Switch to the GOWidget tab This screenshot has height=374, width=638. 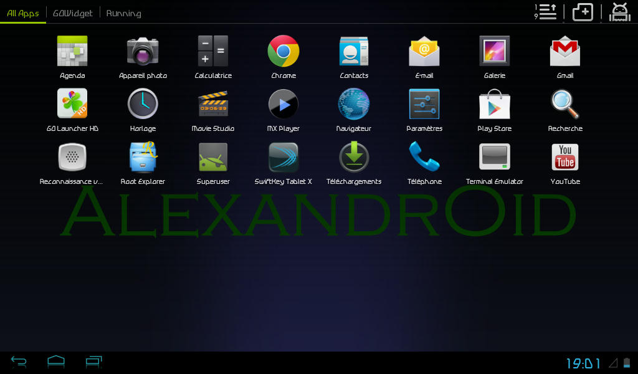click(x=73, y=13)
